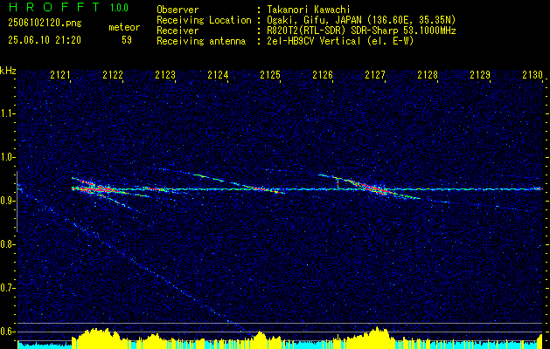Click the Receiving Location label

[x=204, y=20]
